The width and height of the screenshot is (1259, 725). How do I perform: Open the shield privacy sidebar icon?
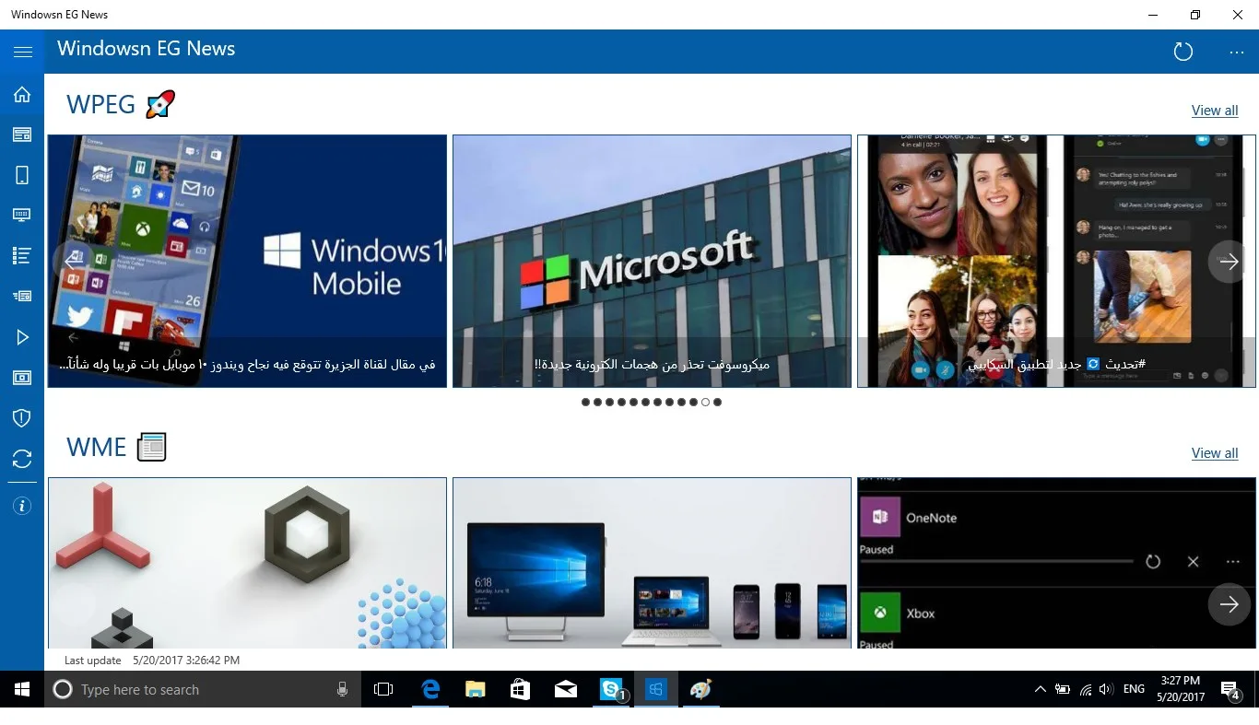[22, 418]
